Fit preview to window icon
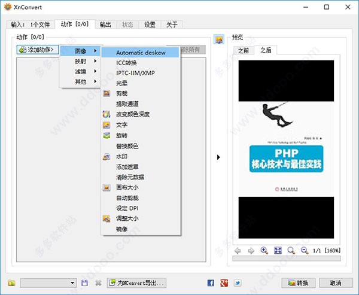This screenshot has height=295, width=359. tap(278, 251)
